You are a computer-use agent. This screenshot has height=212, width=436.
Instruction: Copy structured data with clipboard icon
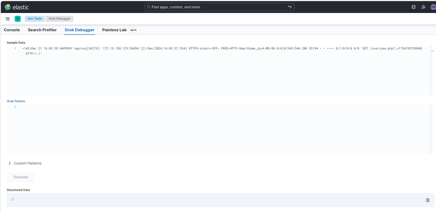(428, 200)
